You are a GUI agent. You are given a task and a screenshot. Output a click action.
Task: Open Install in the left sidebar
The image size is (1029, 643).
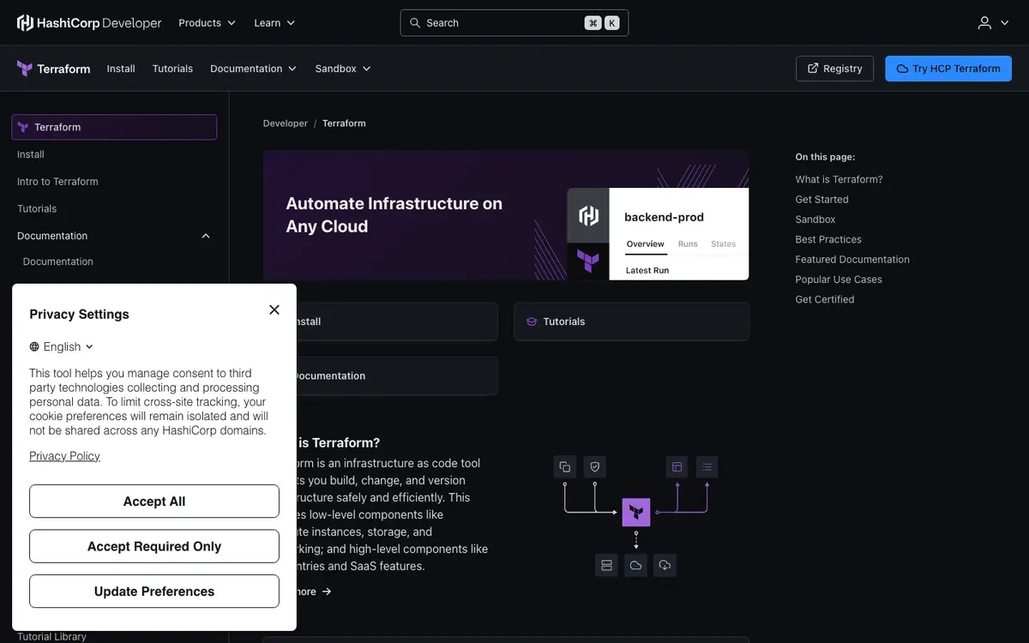tap(31, 154)
